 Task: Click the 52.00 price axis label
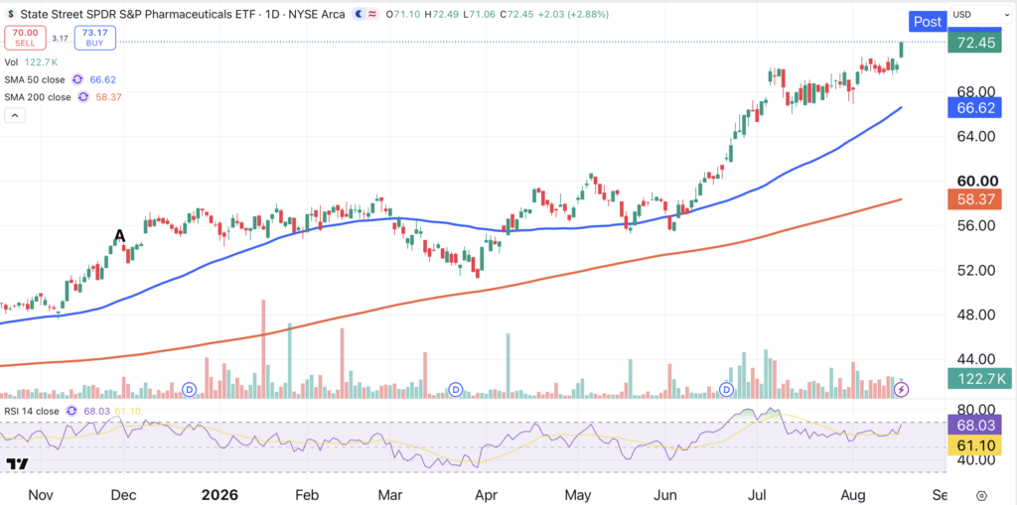pyautogui.click(x=977, y=270)
